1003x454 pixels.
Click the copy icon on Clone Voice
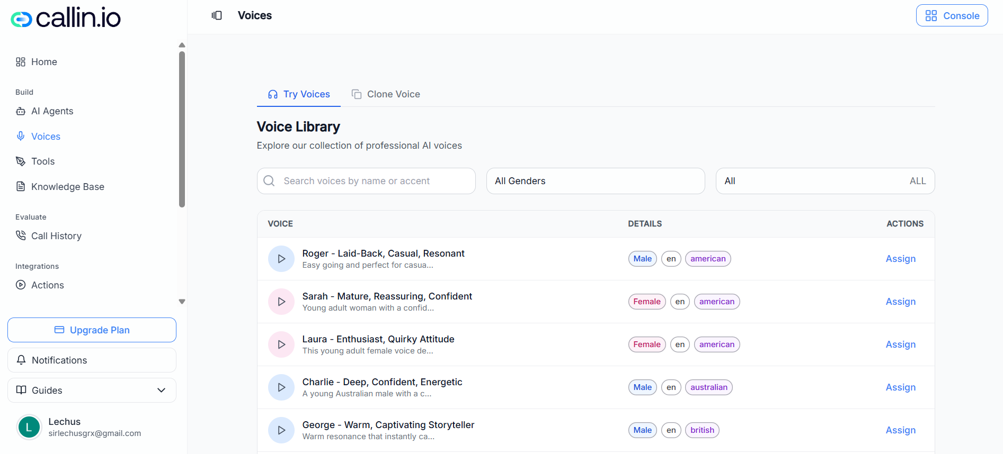pos(357,94)
